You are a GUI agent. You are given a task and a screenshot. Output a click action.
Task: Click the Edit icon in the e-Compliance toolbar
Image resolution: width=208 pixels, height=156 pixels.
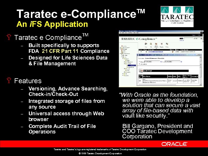pos(151,44)
